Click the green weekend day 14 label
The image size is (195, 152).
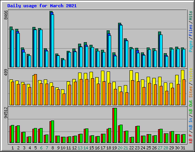[x=86, y=148]
